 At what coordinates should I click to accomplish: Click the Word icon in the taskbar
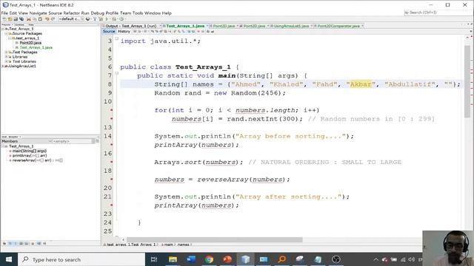191,259
